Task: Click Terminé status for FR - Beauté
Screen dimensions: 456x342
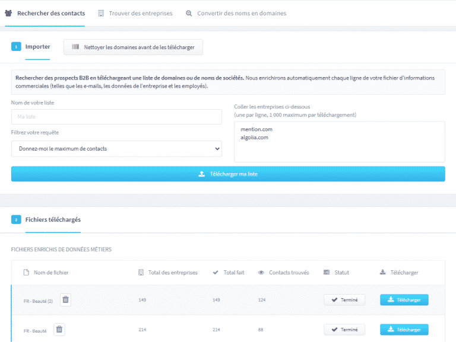Action: coord(344,330)
